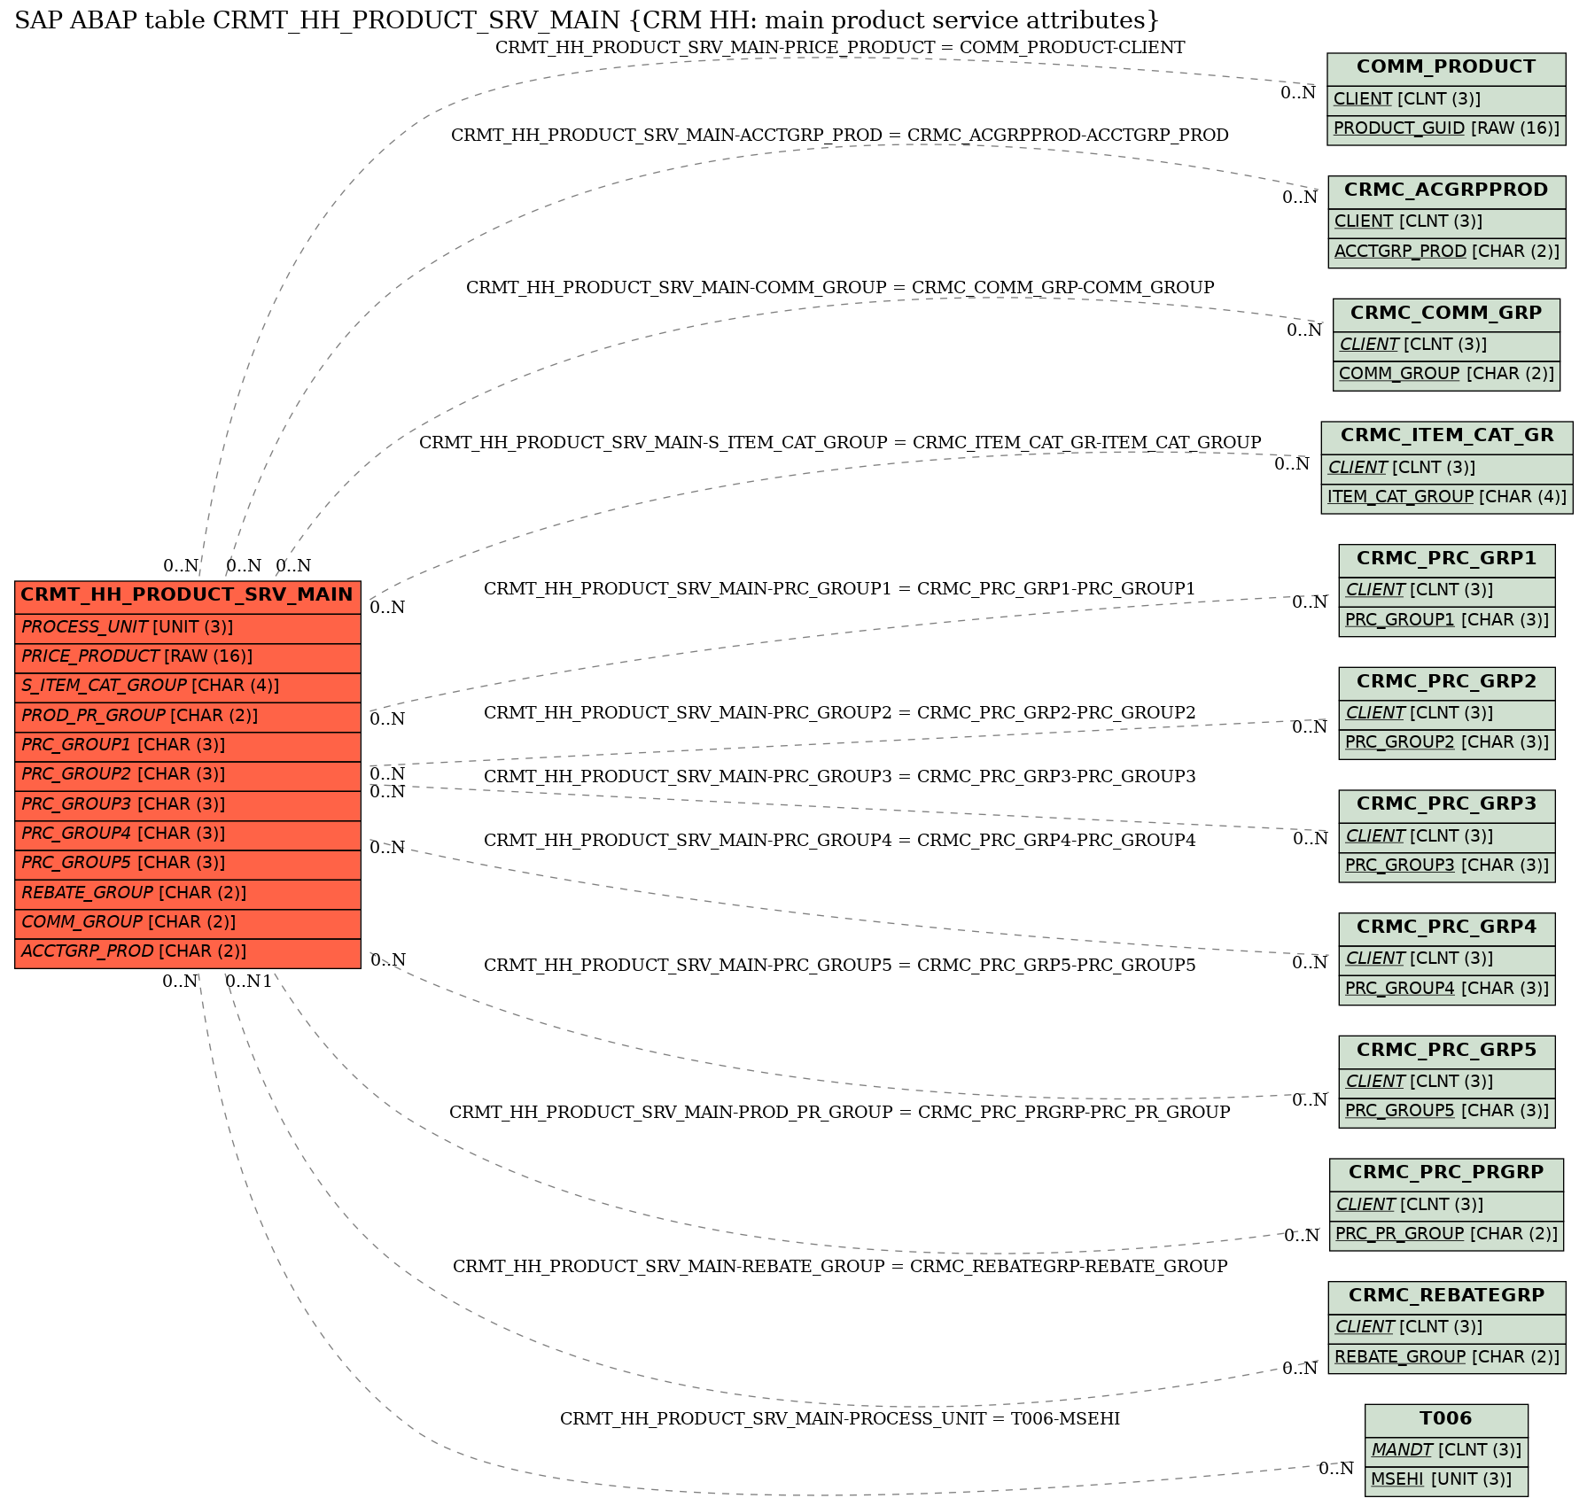Click PRC_GROUP1 [CHAR (3)] in CRMC_PRC_GRP1
This screenshot has width=1587, height=1506.
point(1446,621)
